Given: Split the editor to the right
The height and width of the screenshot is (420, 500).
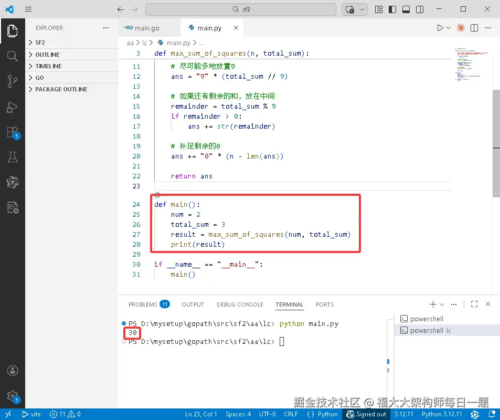Looking at the screenshot, I should (474, 28).
